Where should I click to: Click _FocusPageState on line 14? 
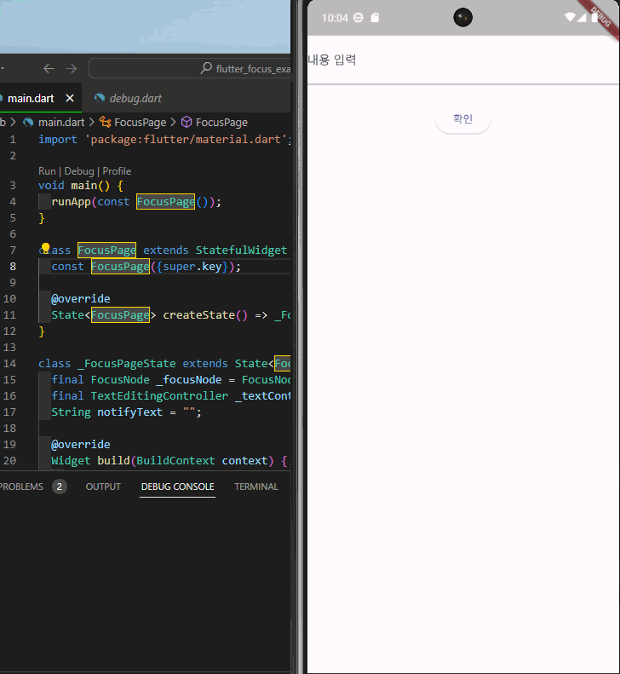127,364
